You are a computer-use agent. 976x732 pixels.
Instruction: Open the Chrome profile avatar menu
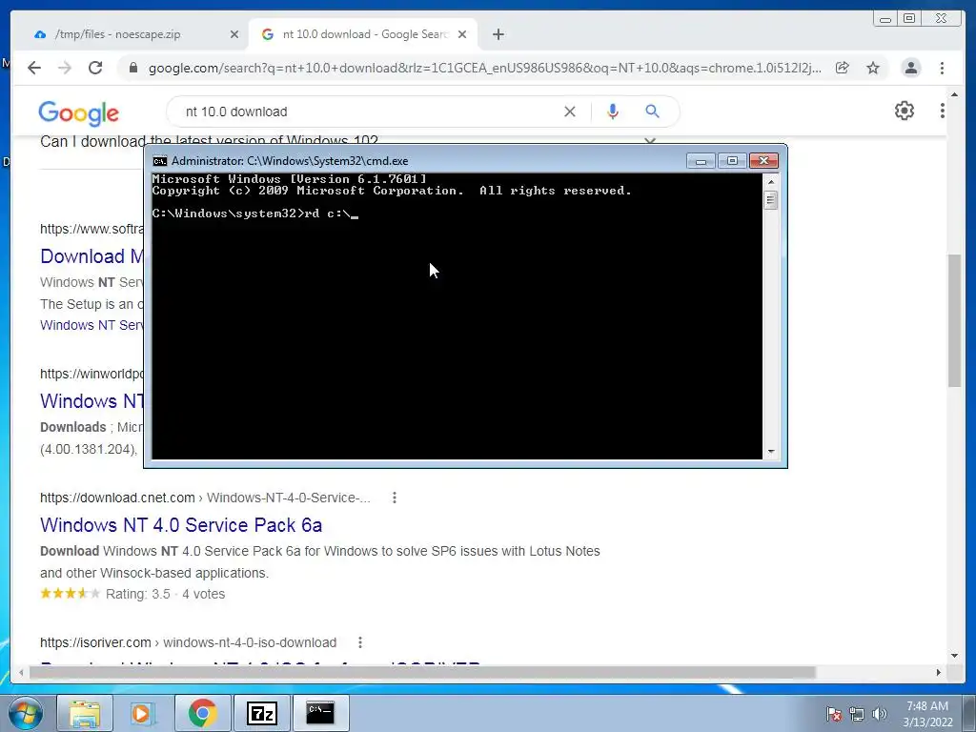pos(910,68)
